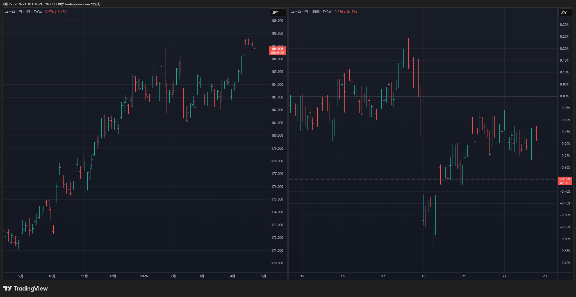
Task: Click 3月 on left time axis
Action: coord(201,276)
